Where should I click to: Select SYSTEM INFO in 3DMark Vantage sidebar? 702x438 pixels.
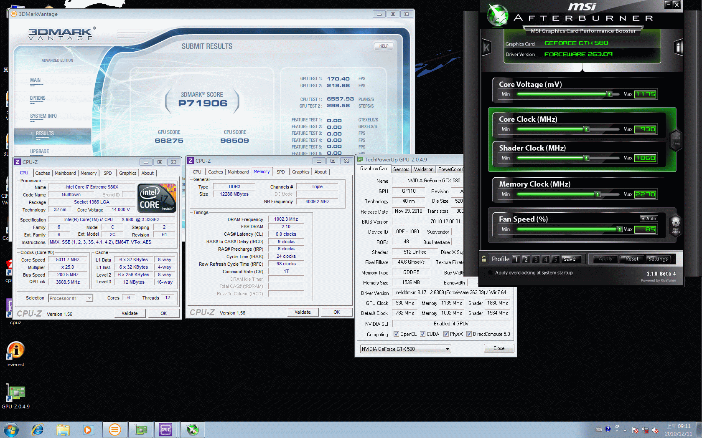43,116
